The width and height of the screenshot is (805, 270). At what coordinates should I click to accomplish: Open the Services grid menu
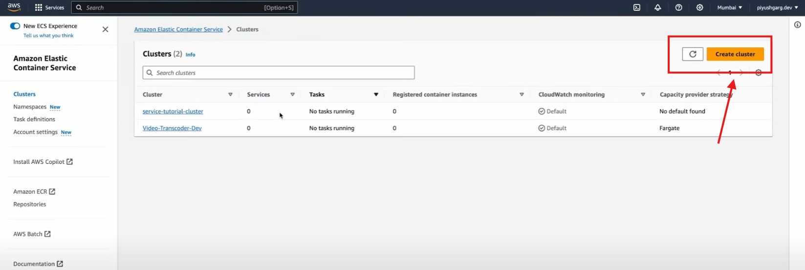(49, 7)
